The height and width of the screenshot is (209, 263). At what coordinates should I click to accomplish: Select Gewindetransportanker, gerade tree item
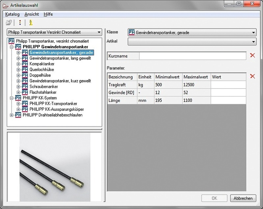[61, 53]
